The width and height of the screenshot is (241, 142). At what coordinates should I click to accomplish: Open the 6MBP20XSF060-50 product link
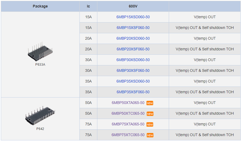point(133,49)
